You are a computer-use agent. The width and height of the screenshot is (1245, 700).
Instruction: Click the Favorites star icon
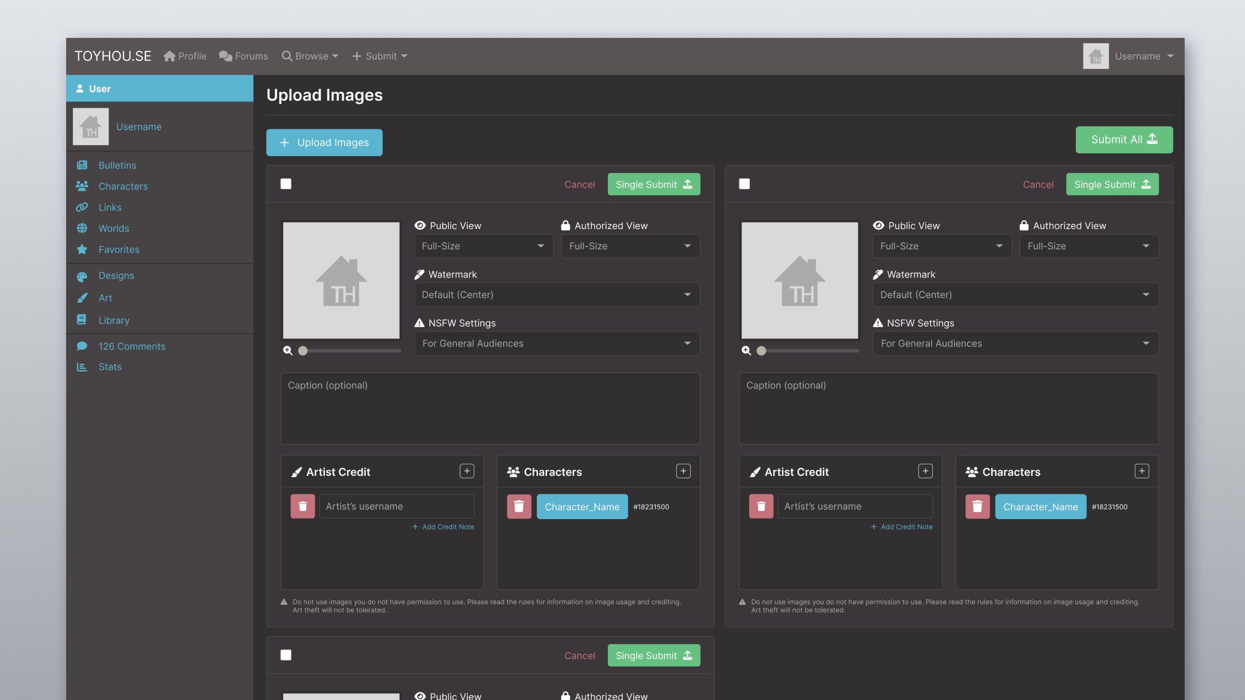pos(82,249)
